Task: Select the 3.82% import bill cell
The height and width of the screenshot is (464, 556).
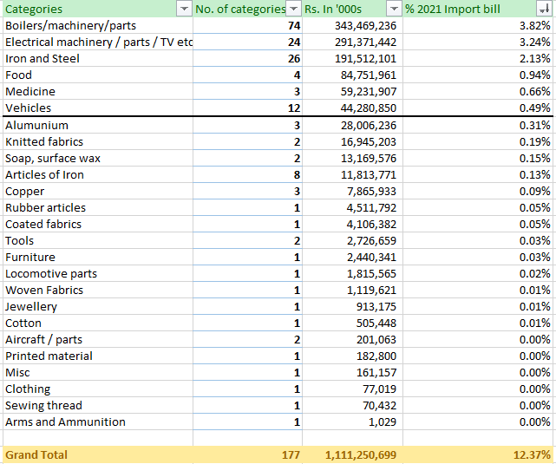Action: [478, 25]
